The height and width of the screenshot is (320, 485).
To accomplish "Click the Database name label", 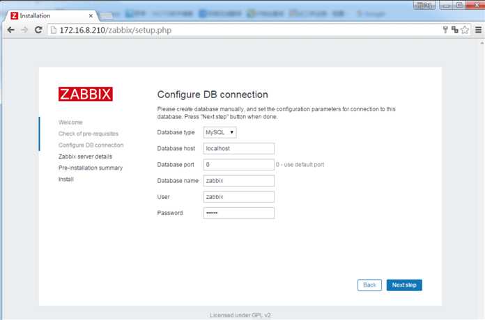I will point(178,181).
